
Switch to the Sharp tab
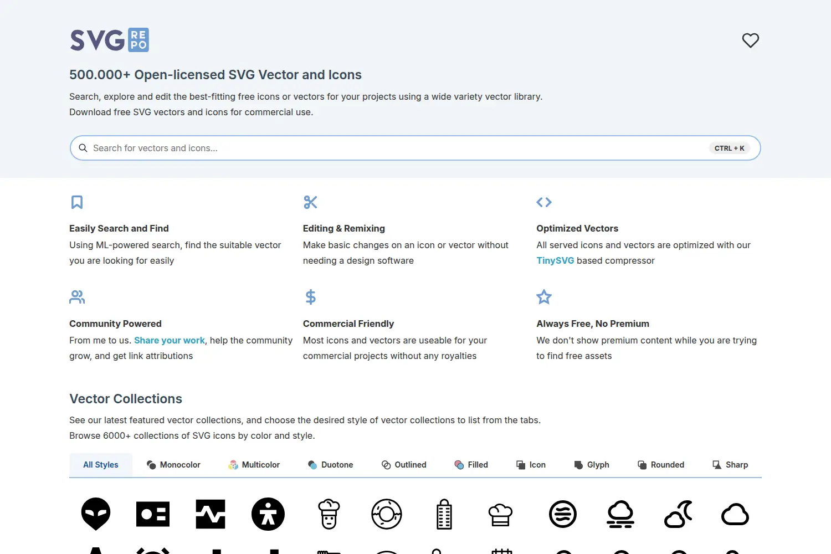click(730, 465)
